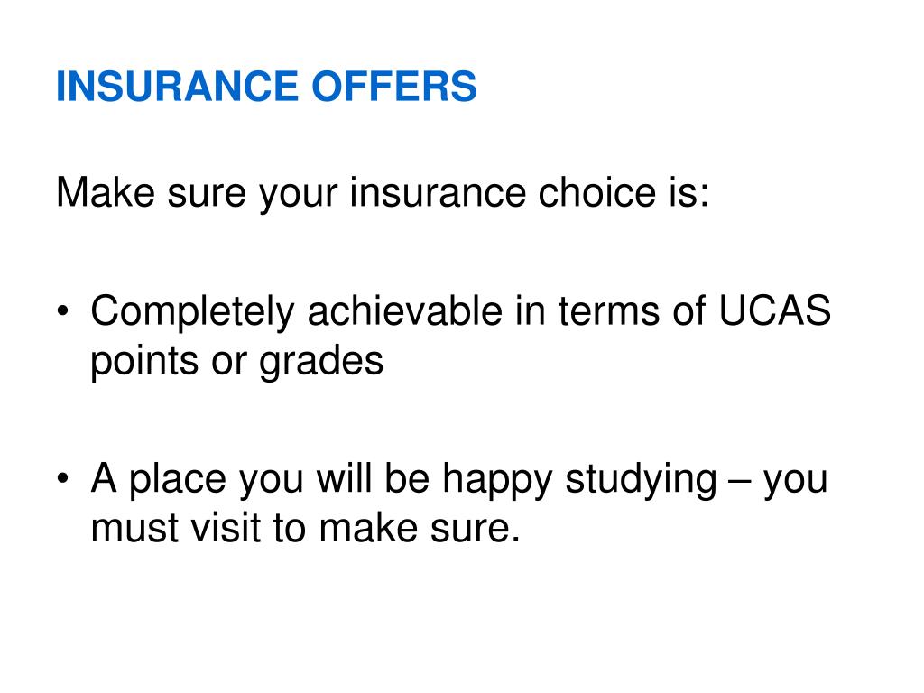
Task: Click the word insurance in the intro line
Action: [438, 193]
